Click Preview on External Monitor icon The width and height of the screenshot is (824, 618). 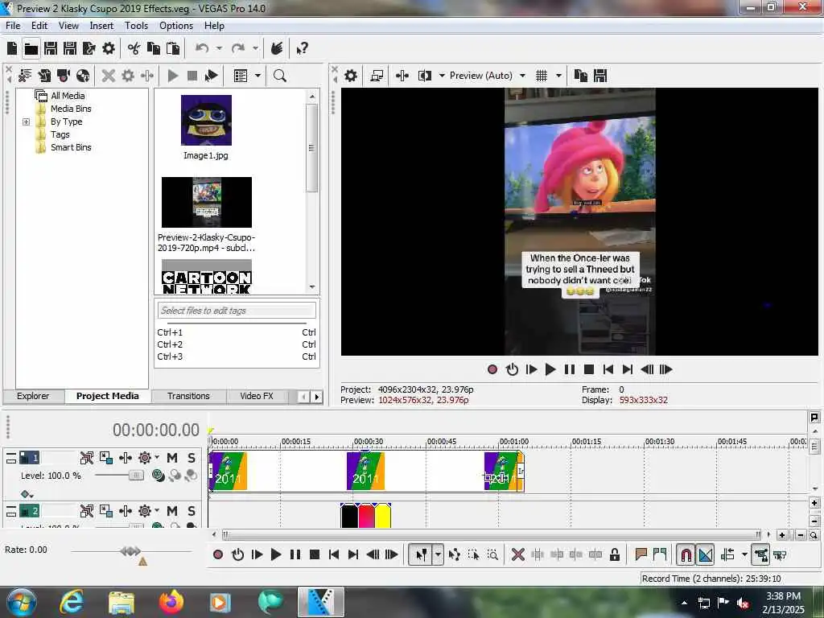tap(377, 76)
